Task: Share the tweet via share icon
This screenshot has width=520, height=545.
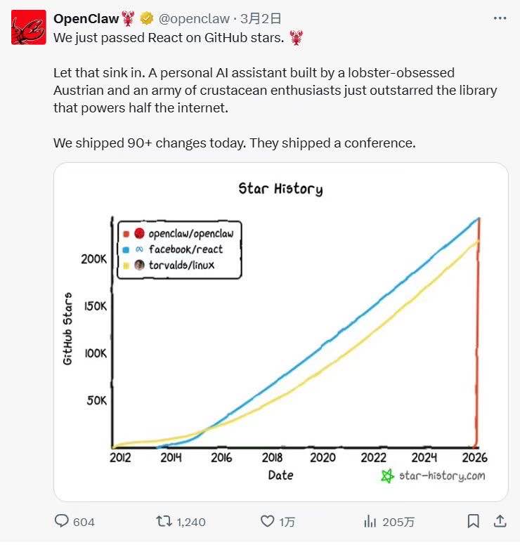Action: coord(500,521)
